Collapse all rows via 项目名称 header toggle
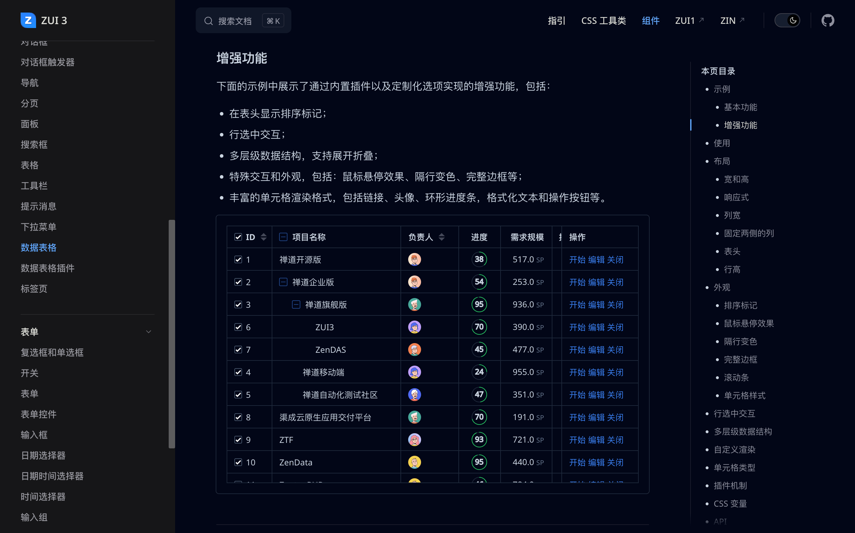 (x=283, y=237)
